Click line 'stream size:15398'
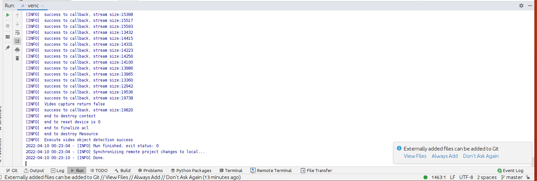 [79, 15]
